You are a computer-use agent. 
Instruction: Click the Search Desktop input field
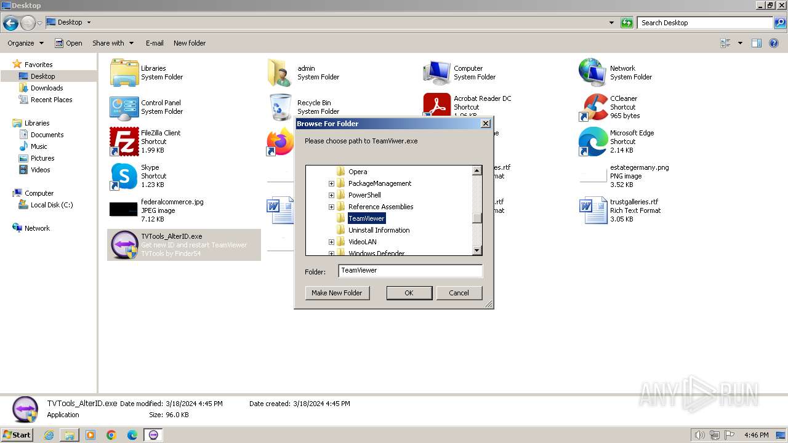706,23
